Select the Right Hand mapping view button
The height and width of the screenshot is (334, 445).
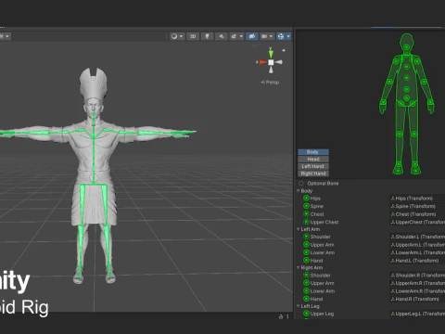click(313, 173)
